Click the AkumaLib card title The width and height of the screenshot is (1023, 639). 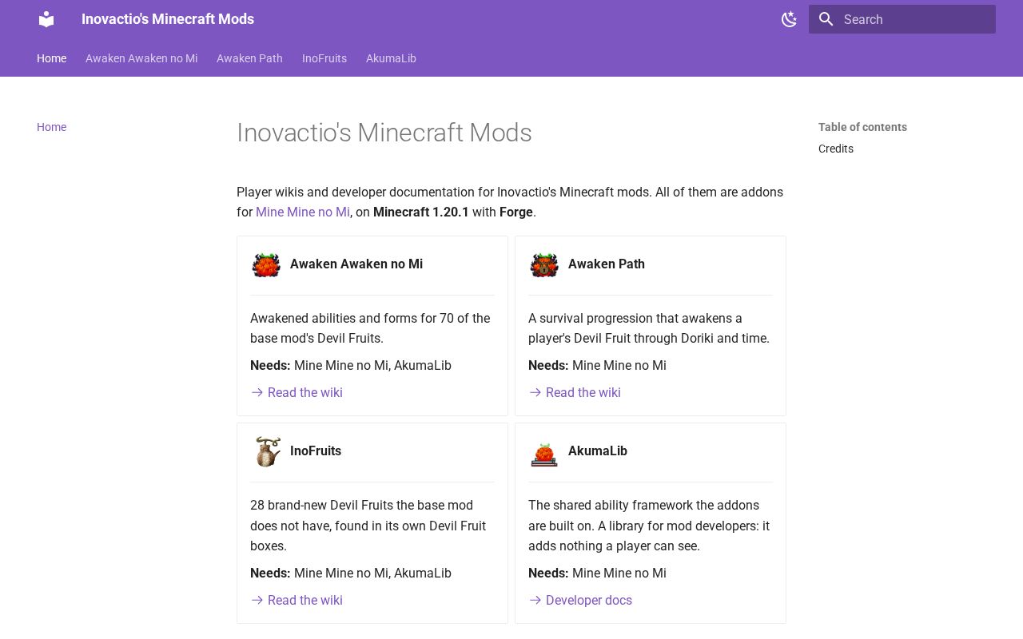[x=598, y=450]
